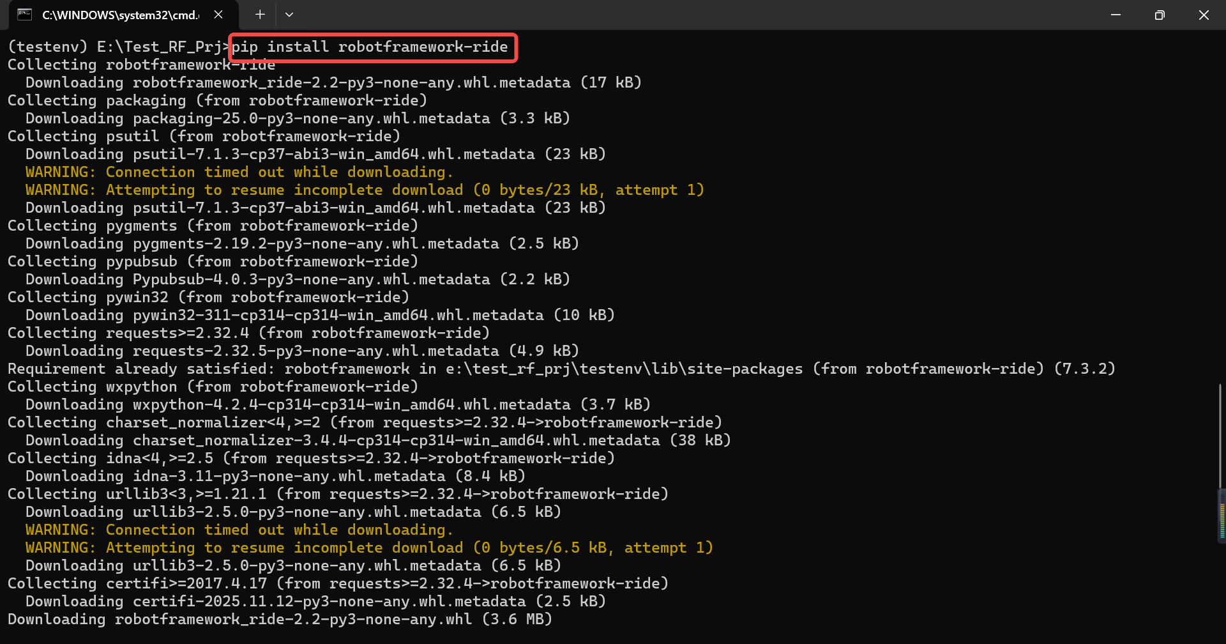Open a new terminal tab with plus
The image size is (1226, 644).
pos(260,15)
